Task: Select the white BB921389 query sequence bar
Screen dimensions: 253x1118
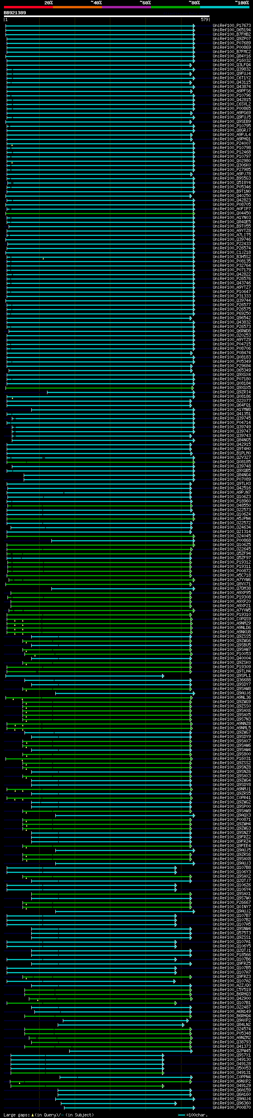Action: point(107,17)
